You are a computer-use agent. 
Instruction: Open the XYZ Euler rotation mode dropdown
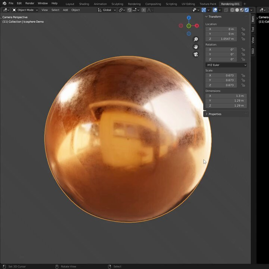pyautogui.click(x=226, y=65)
